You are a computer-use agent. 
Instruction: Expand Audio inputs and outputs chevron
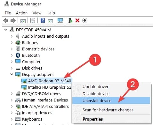point(12,36)
